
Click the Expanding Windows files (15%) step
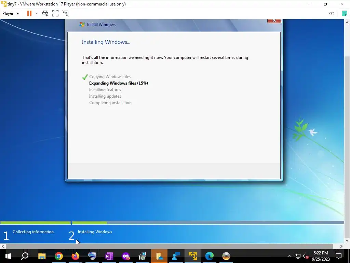pos(119,83)
